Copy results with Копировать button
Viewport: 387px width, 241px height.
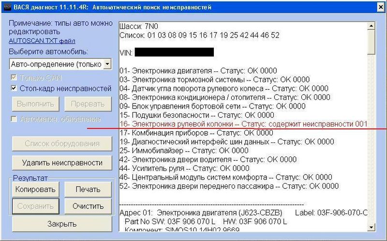point(35,189)
